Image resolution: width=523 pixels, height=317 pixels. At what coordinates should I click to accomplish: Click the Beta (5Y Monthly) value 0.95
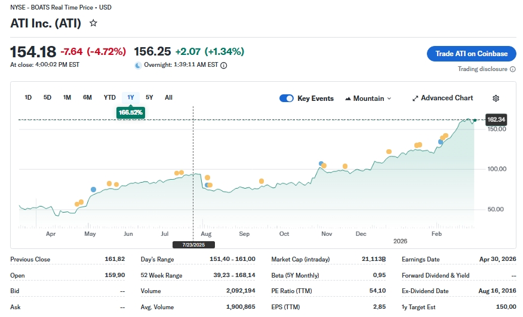[380, 275]
